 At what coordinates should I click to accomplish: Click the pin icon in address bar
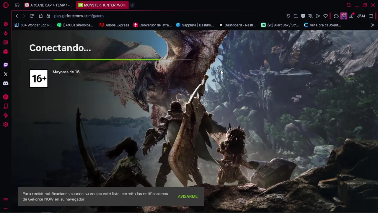(x=288, y=16)
